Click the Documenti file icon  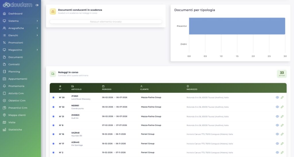click(x=4, y=57)
